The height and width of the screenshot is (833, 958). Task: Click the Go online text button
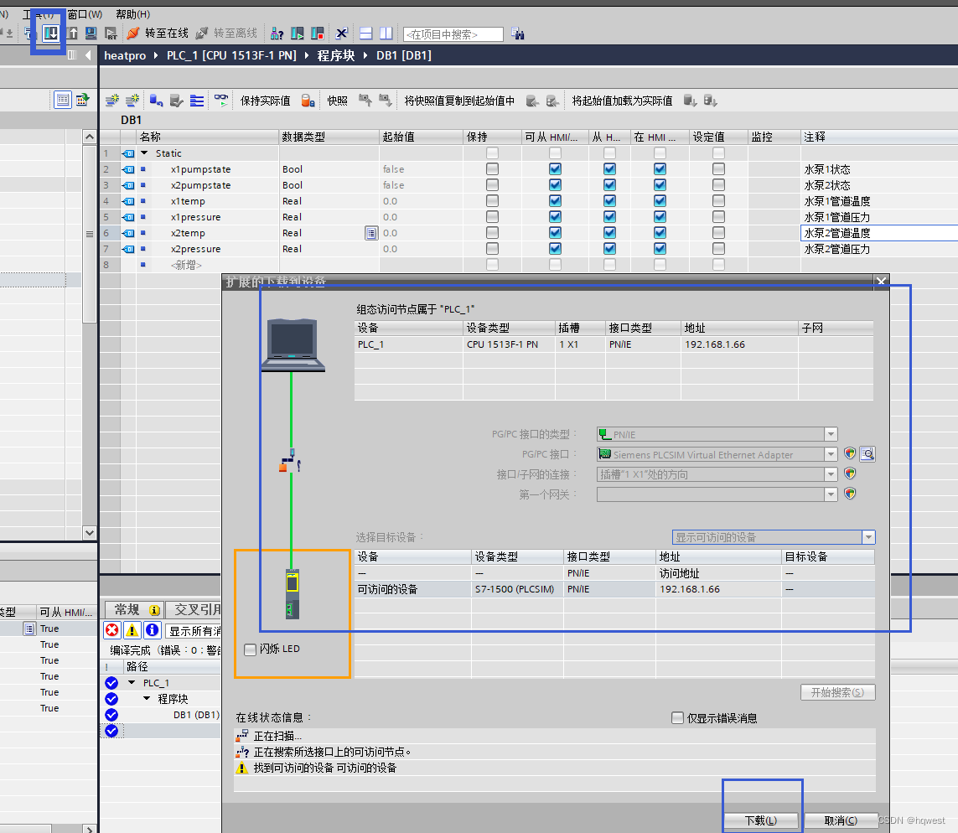166,33
